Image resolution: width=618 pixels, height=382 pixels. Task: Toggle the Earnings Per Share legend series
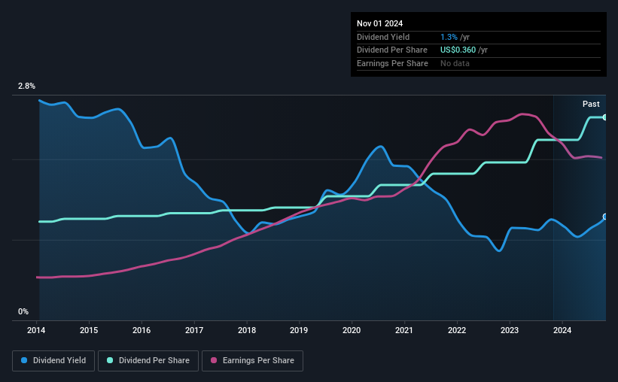click(x=252, y=360)
